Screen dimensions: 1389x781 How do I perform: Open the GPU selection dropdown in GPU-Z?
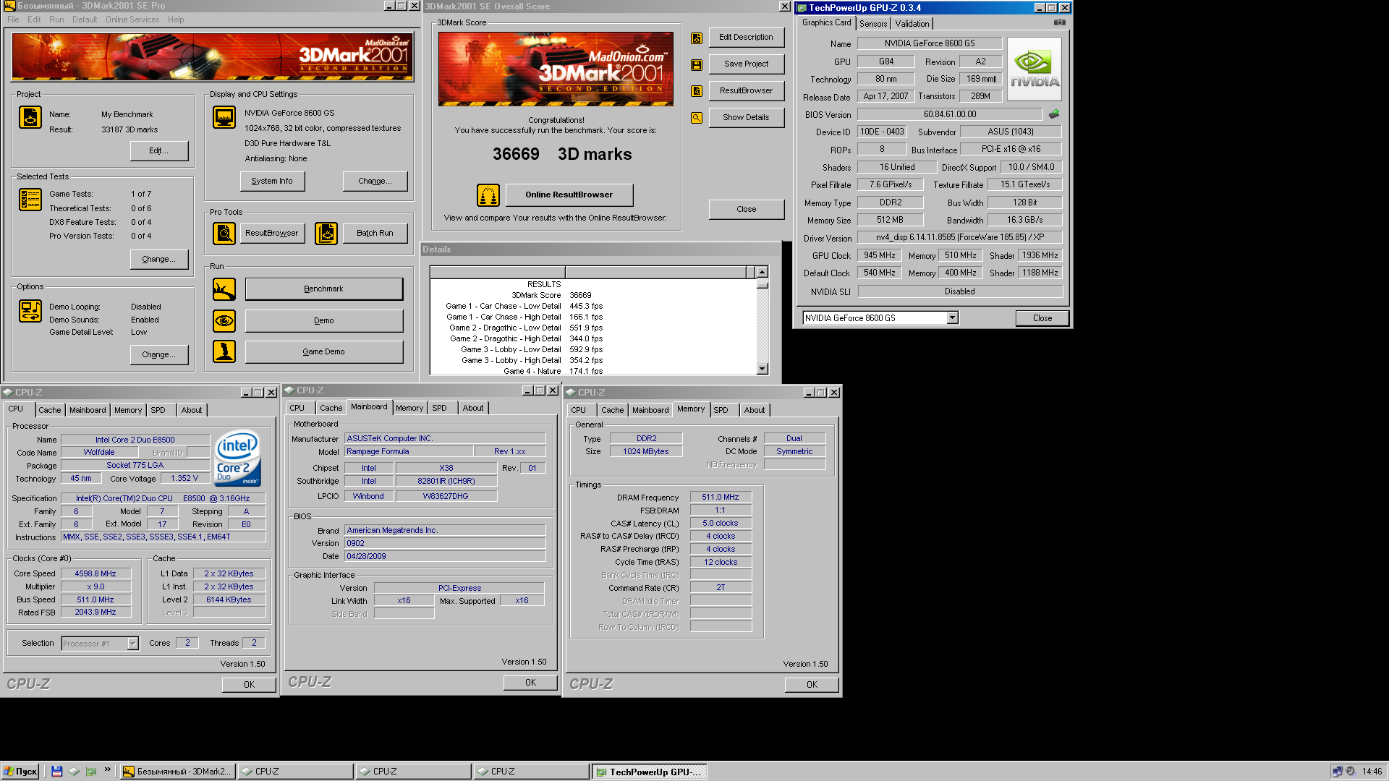pyautogui.click(x=952, y=318)
